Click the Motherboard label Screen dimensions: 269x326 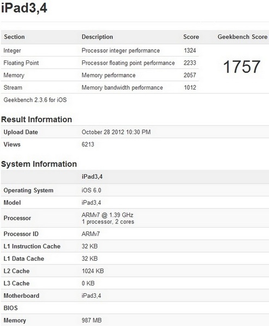pos(21,296)
